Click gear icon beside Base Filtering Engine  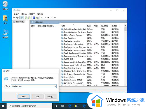pos(62,68)
